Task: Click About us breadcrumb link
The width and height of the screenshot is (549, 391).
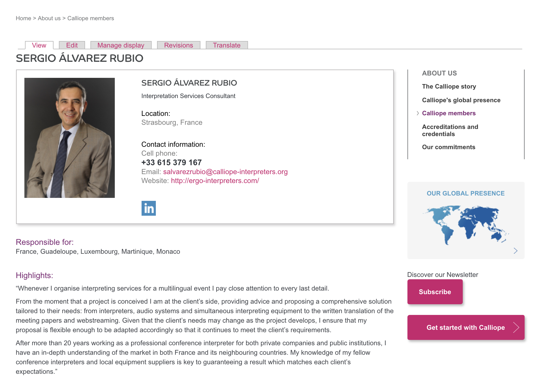Action: tap(49, 18)
